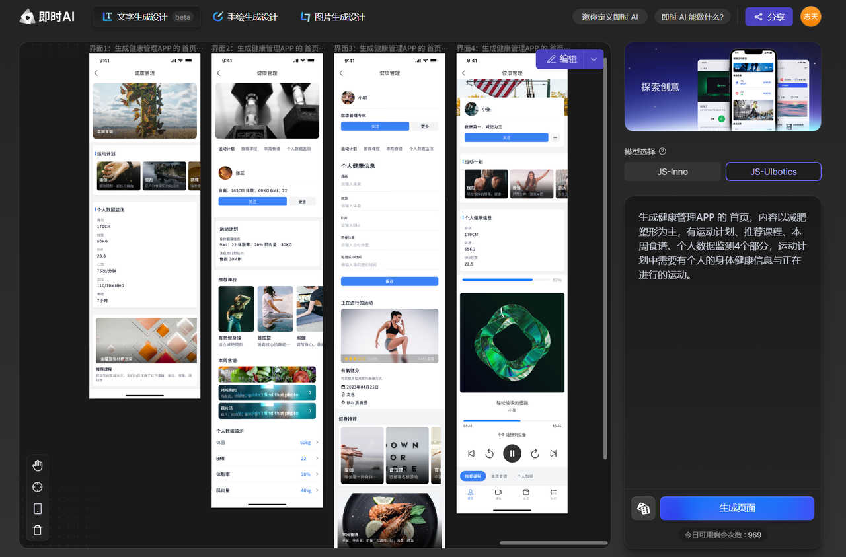This screenshot has width=846, height=557.
Task: Click the crosshair re-center canvas icon
Action: click(38, 487)
